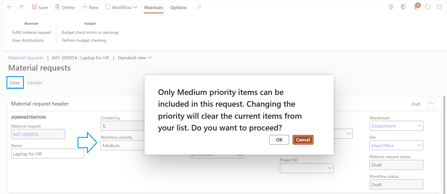Open the paperclip attachments icon
Viewport: 447px width, 194px height.
(416, 7)
